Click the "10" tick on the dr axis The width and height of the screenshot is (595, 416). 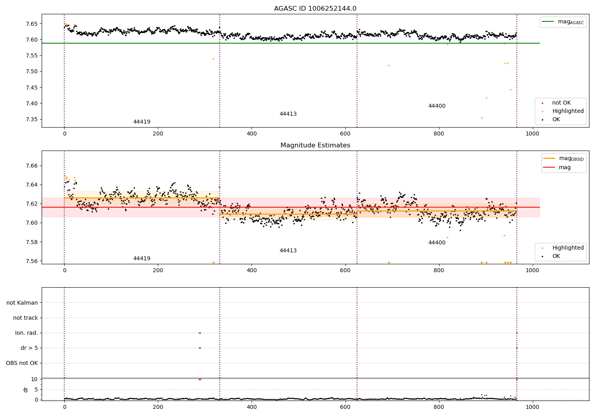pyautogui.click(x=35, y=379)
